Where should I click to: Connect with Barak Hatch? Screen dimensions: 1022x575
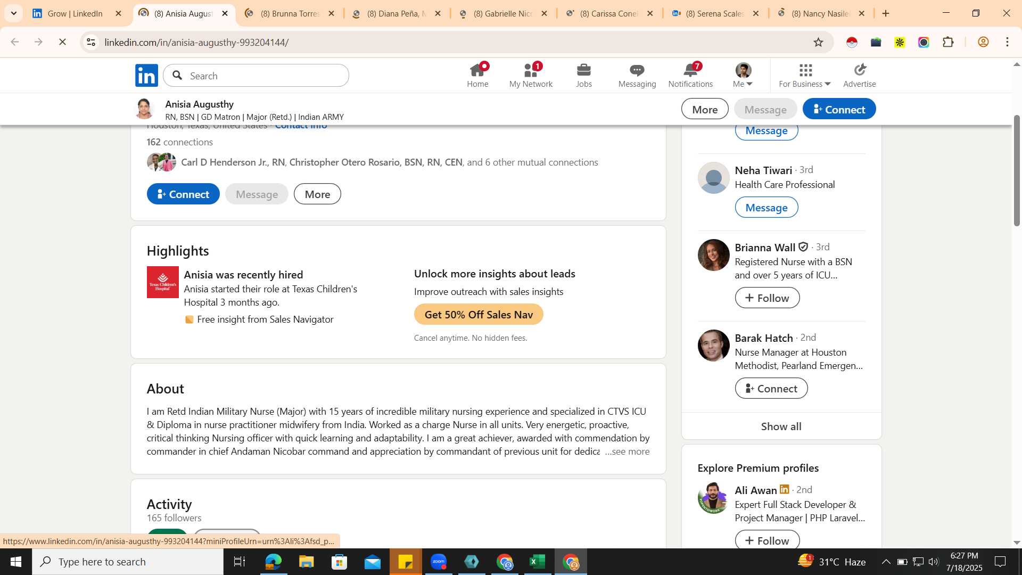point(771,389)
